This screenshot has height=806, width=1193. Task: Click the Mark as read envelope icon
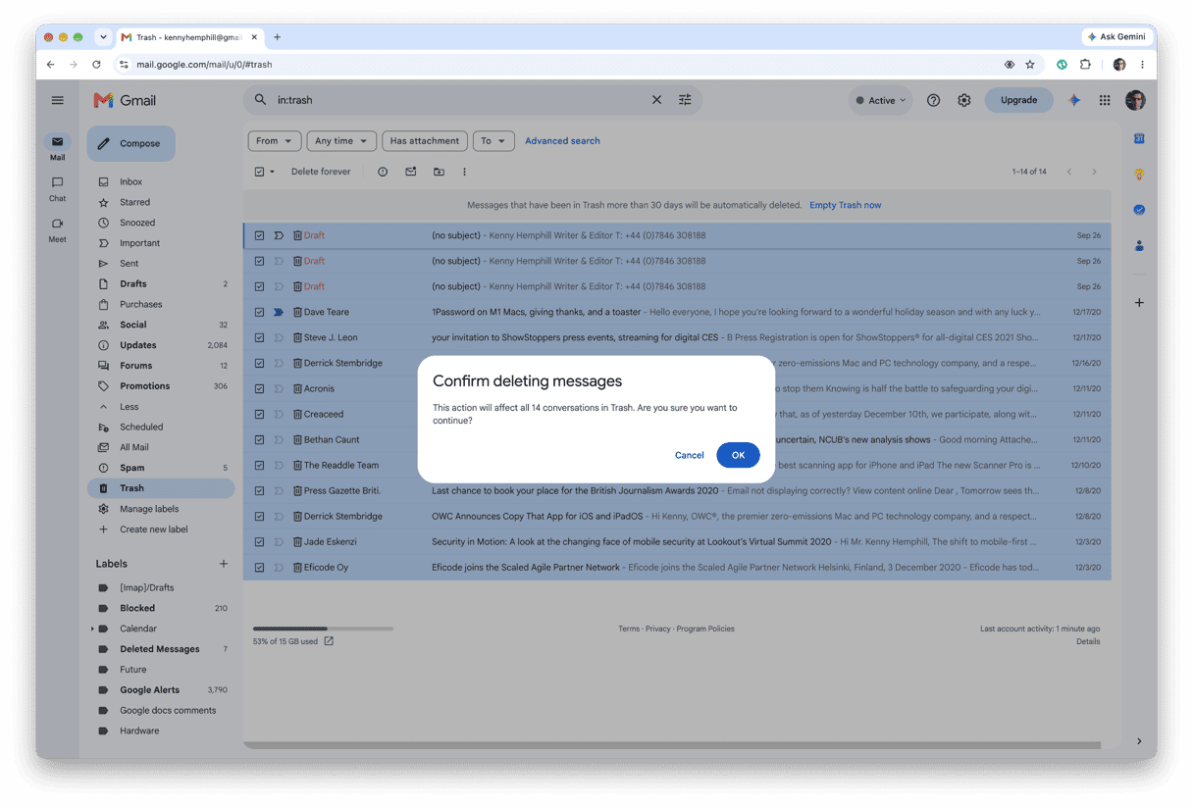coord(411,172)
